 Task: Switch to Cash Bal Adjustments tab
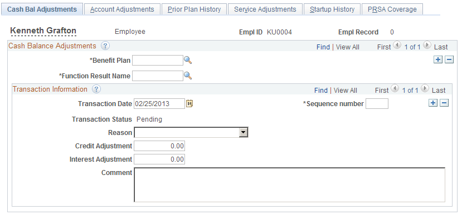coord(42,9)
